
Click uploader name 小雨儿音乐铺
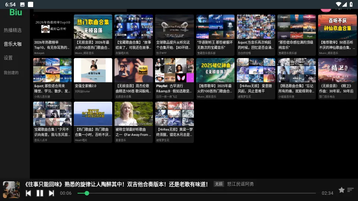point(42,97)
